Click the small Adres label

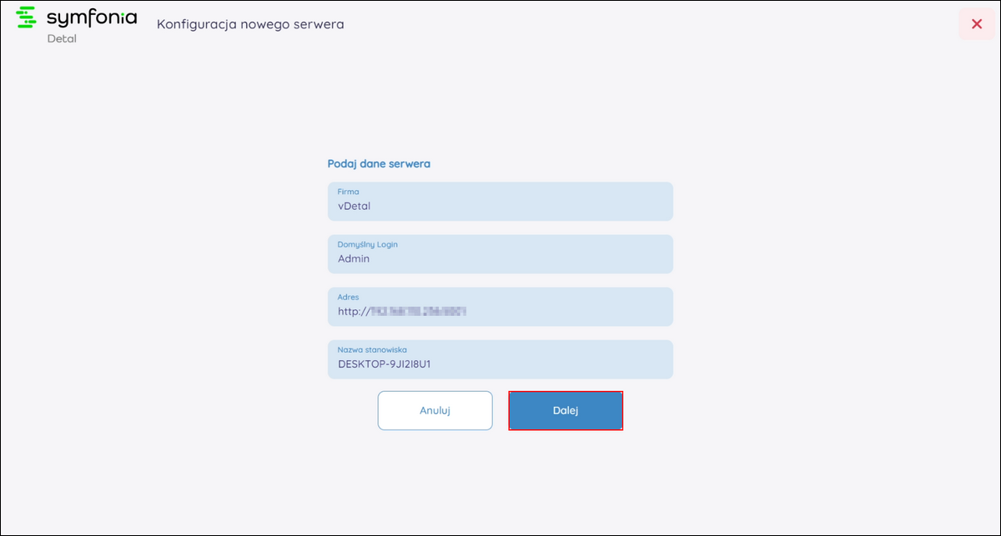348,297
